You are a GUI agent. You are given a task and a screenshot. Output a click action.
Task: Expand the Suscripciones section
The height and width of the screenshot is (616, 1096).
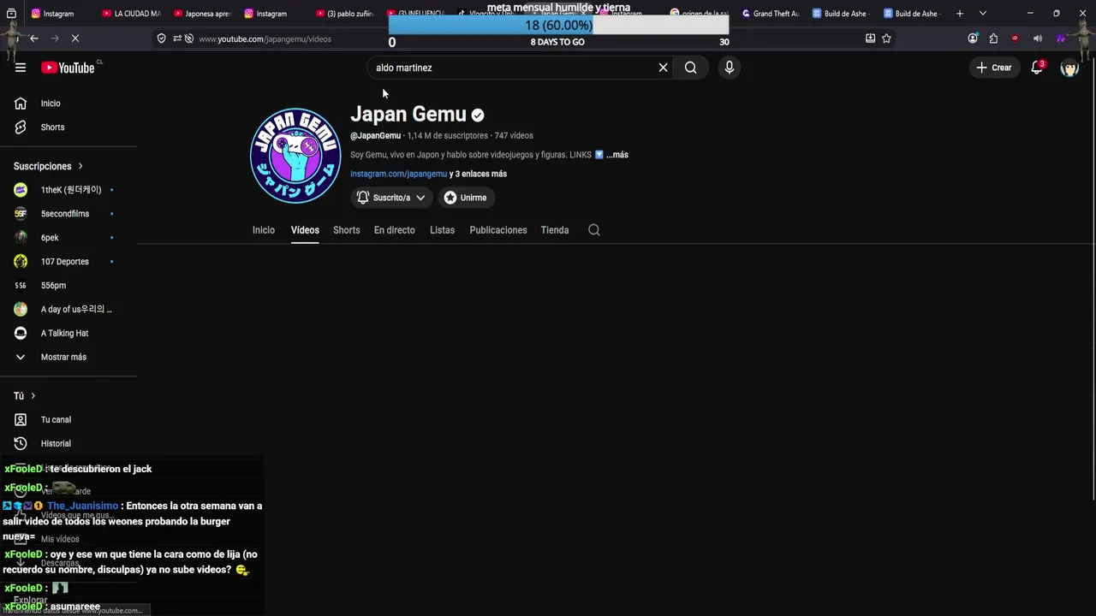(x=48, y=166)
